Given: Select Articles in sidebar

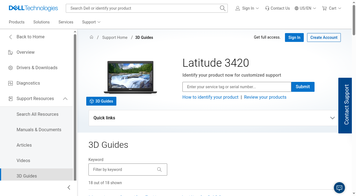Looking at the screenshot, I should point(24,145).
